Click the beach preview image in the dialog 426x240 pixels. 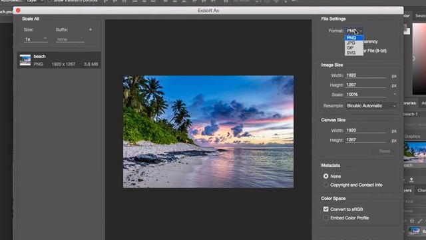pyautogui.click(x=208, y=131)
